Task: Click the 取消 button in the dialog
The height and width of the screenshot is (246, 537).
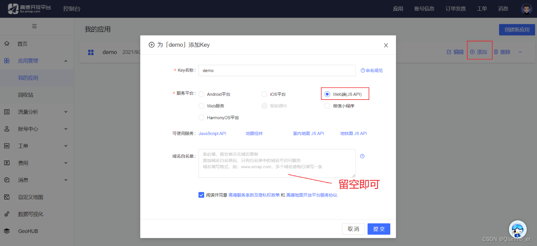Action: pos(353,229)
